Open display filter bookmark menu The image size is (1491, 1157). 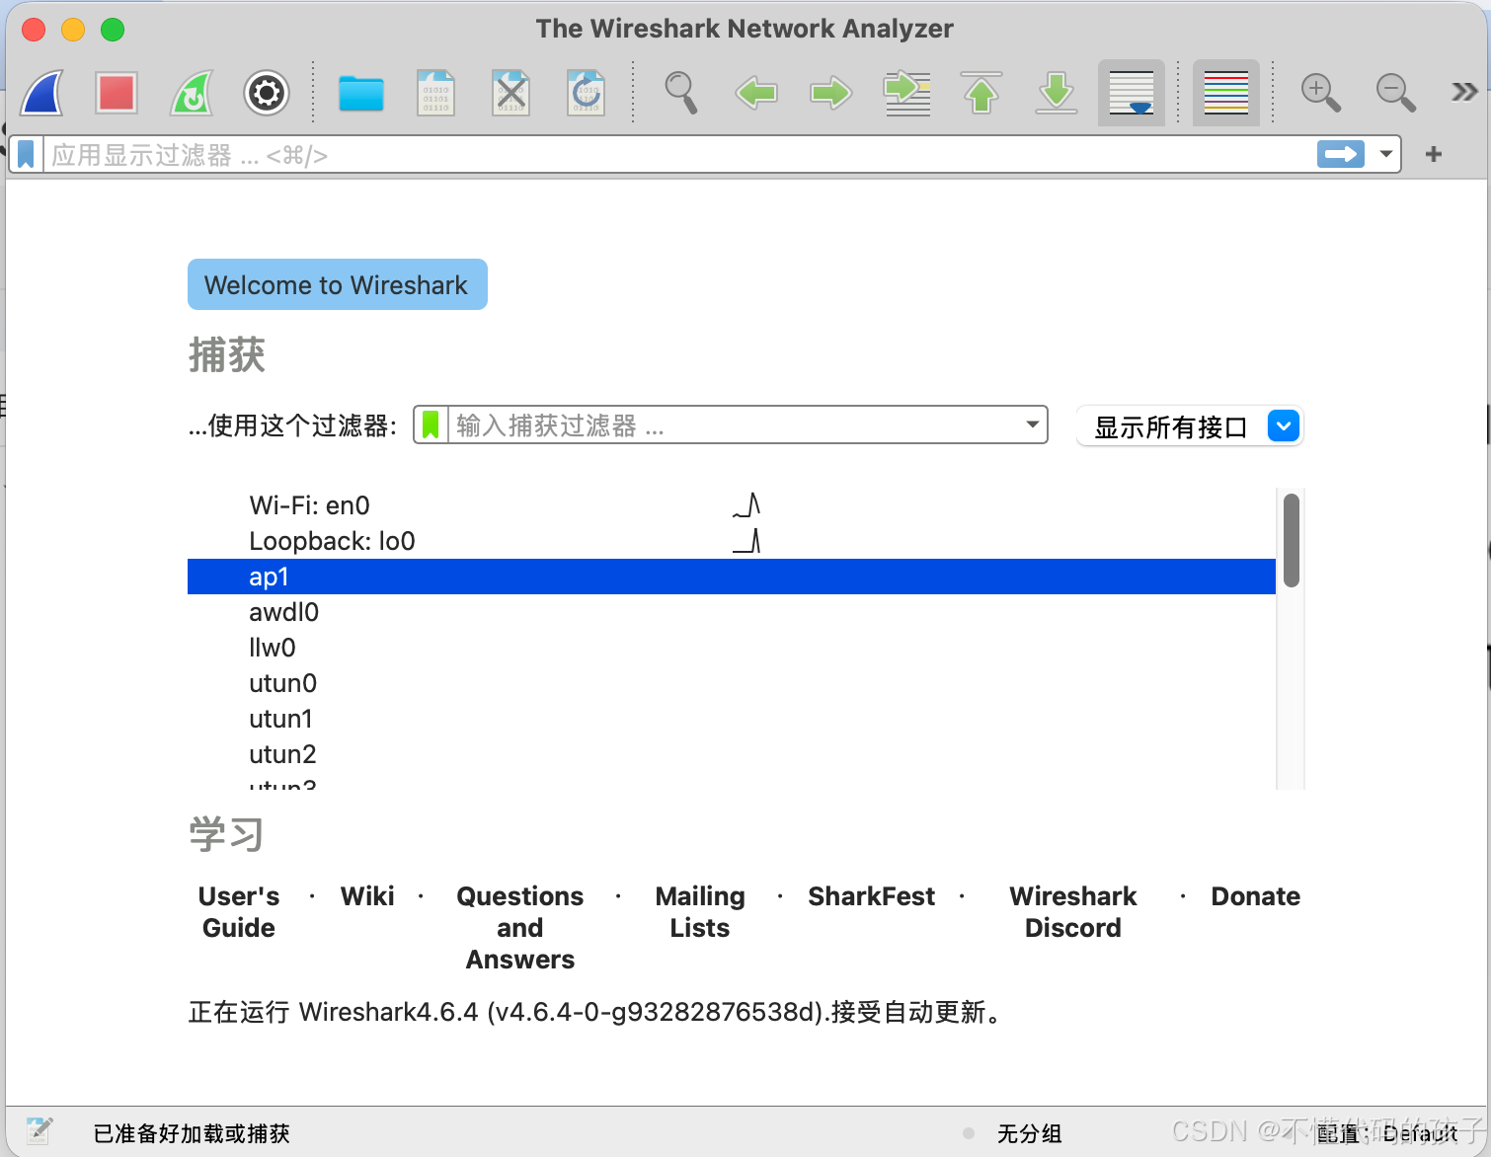(27, 154)
